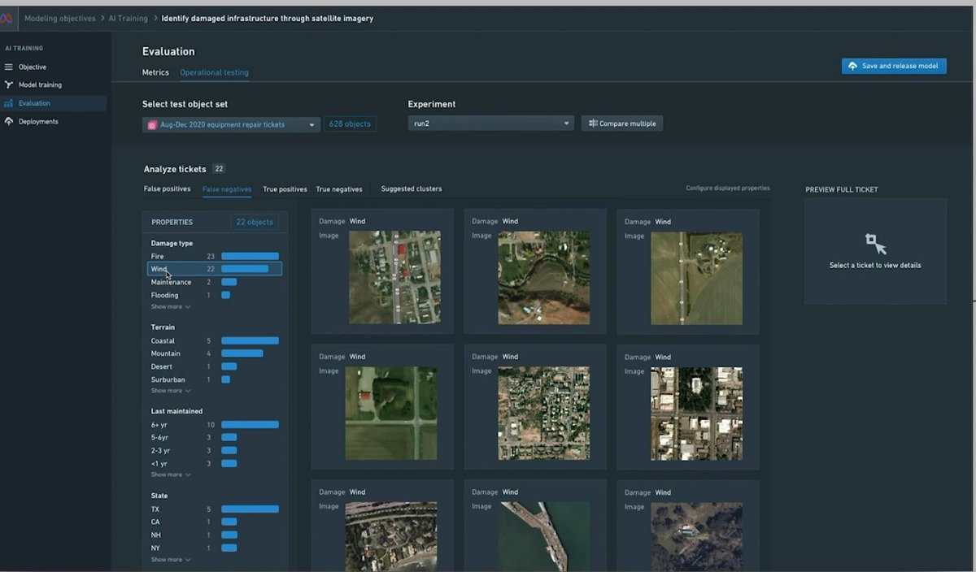Click the app logo in top-left corner
This screenshot has width=976, height=572.
coord(7,18)
